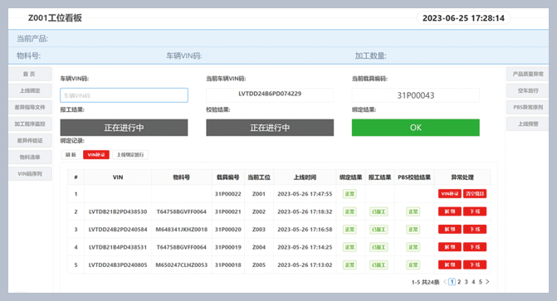Click 解绑 for carrier 31P00021 row
Screen dimensions: 557x301
click(450, 211)
